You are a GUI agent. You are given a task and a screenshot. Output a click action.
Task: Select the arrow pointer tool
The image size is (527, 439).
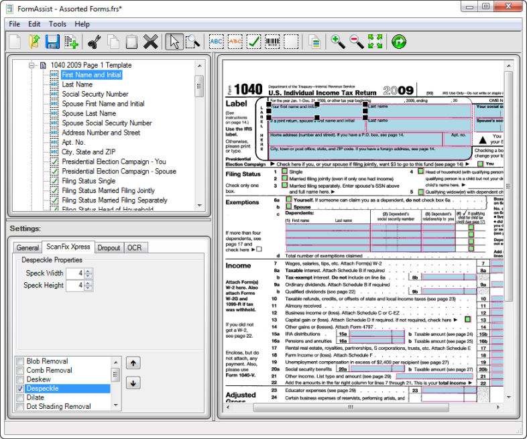pos(174,42)
